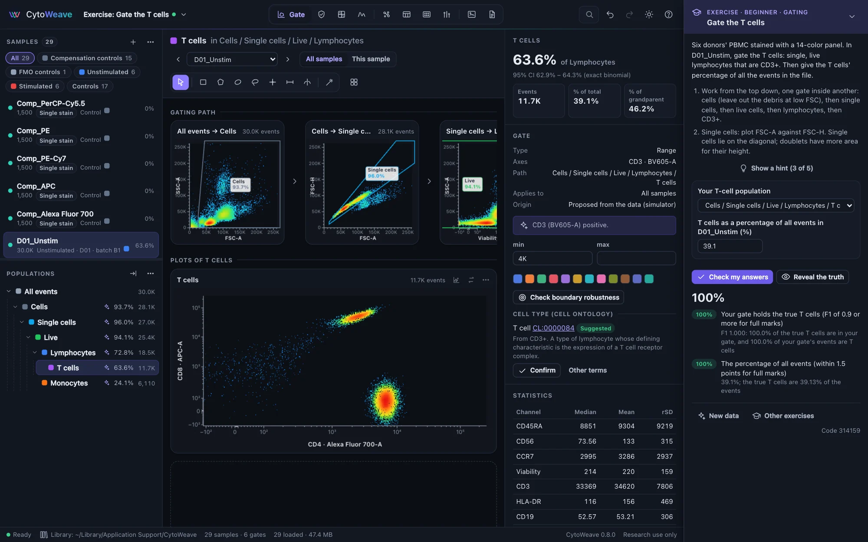Open the grid layout view icon
The width and height of the screenshot is (868, 542).
coord(354,82)
